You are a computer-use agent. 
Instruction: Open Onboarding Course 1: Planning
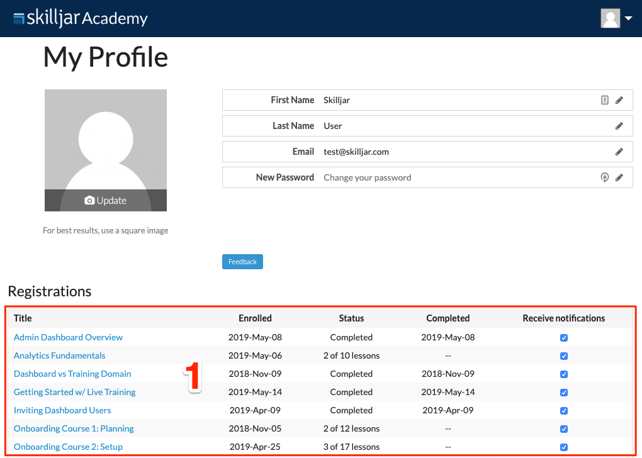click(74, 428)
